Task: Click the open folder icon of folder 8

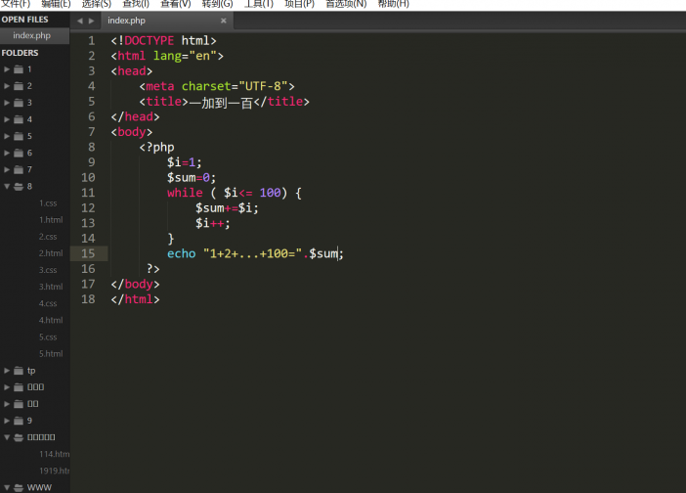Action: pos(18,186)
